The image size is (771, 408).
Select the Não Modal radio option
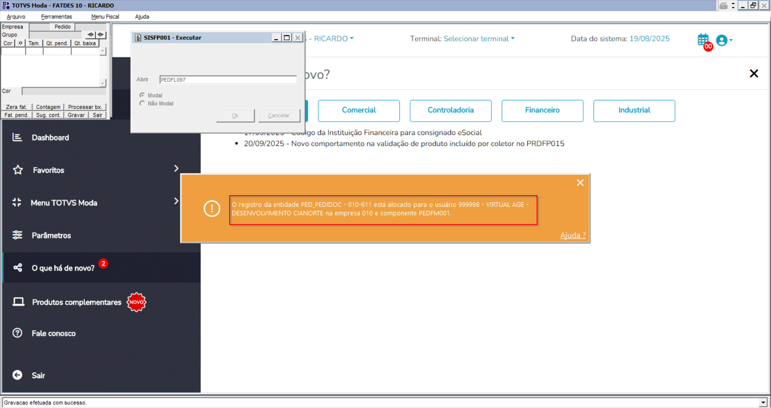click(142, 103)
